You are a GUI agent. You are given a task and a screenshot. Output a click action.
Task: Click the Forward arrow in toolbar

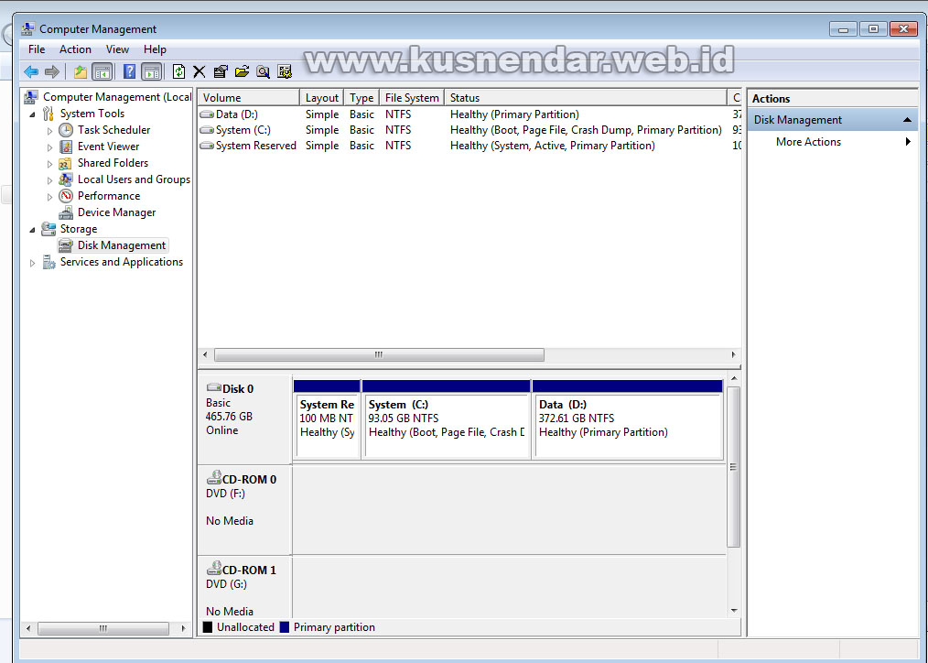coord(52,71)
